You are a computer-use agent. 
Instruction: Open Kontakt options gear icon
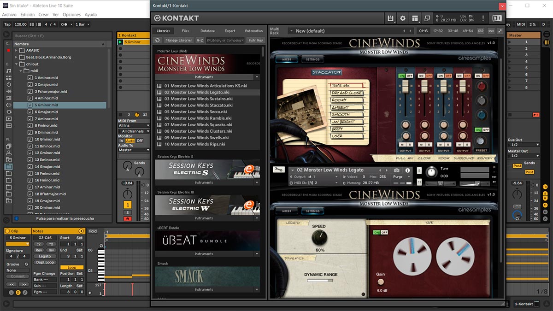pyautogui.click(x=403, y=18)
